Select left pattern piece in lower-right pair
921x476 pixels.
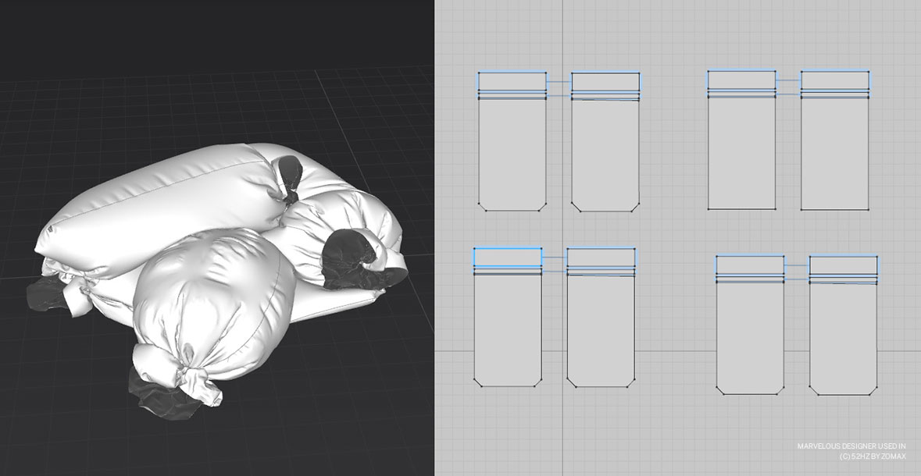(x=750, y=325)
